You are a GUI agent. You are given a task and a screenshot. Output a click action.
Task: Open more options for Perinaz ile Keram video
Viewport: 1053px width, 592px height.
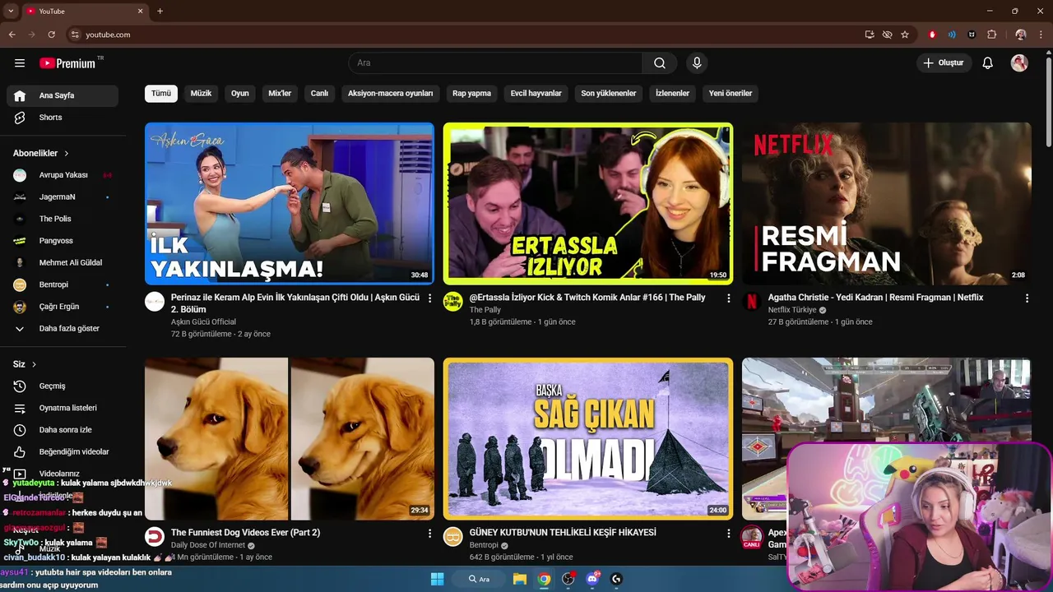[x=429, y=298]
